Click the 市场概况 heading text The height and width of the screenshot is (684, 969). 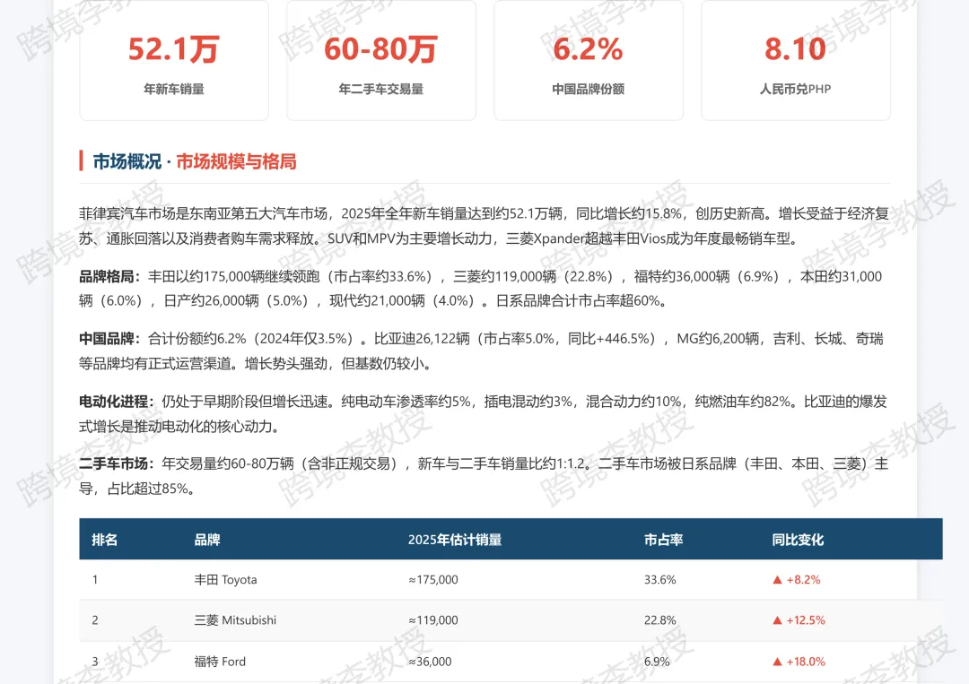[x=127, y=161]
